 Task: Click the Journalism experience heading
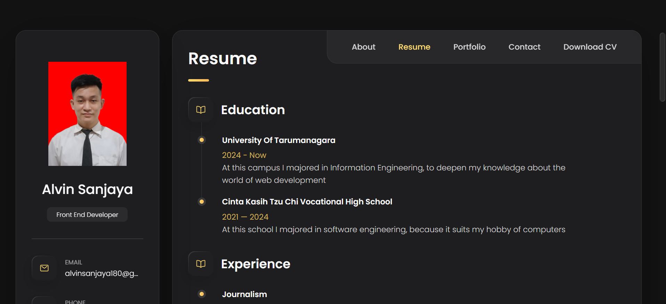click(x=244, y=294)
